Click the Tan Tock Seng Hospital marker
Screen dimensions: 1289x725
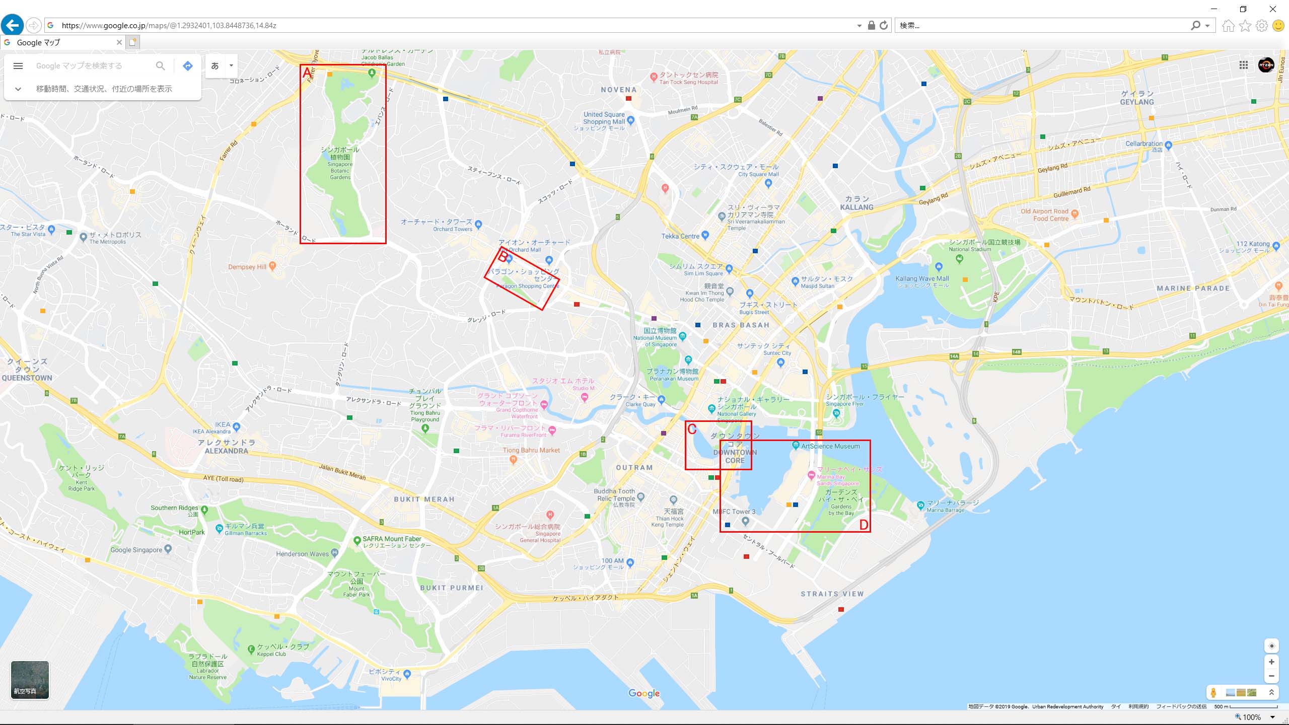(654, 77)
